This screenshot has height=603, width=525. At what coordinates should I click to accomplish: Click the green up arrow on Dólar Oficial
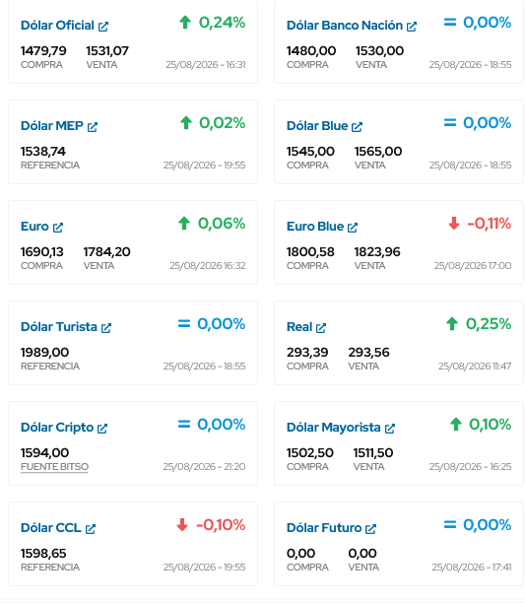click(x=185, y=23)
